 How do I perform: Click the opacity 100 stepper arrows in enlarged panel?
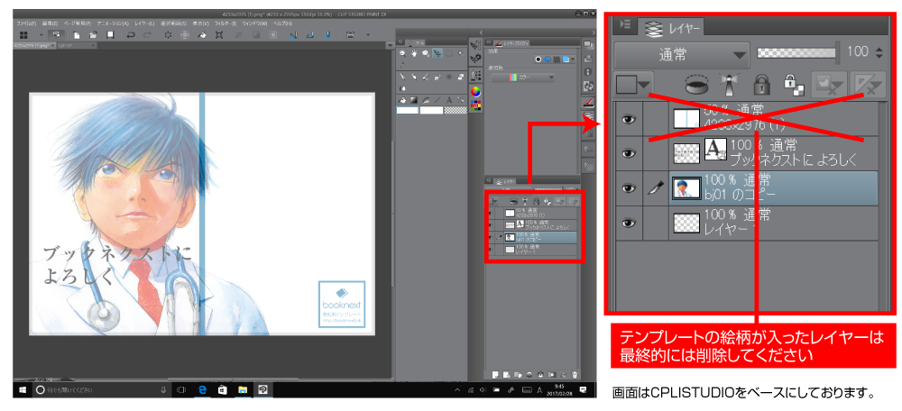coord(879,53)
